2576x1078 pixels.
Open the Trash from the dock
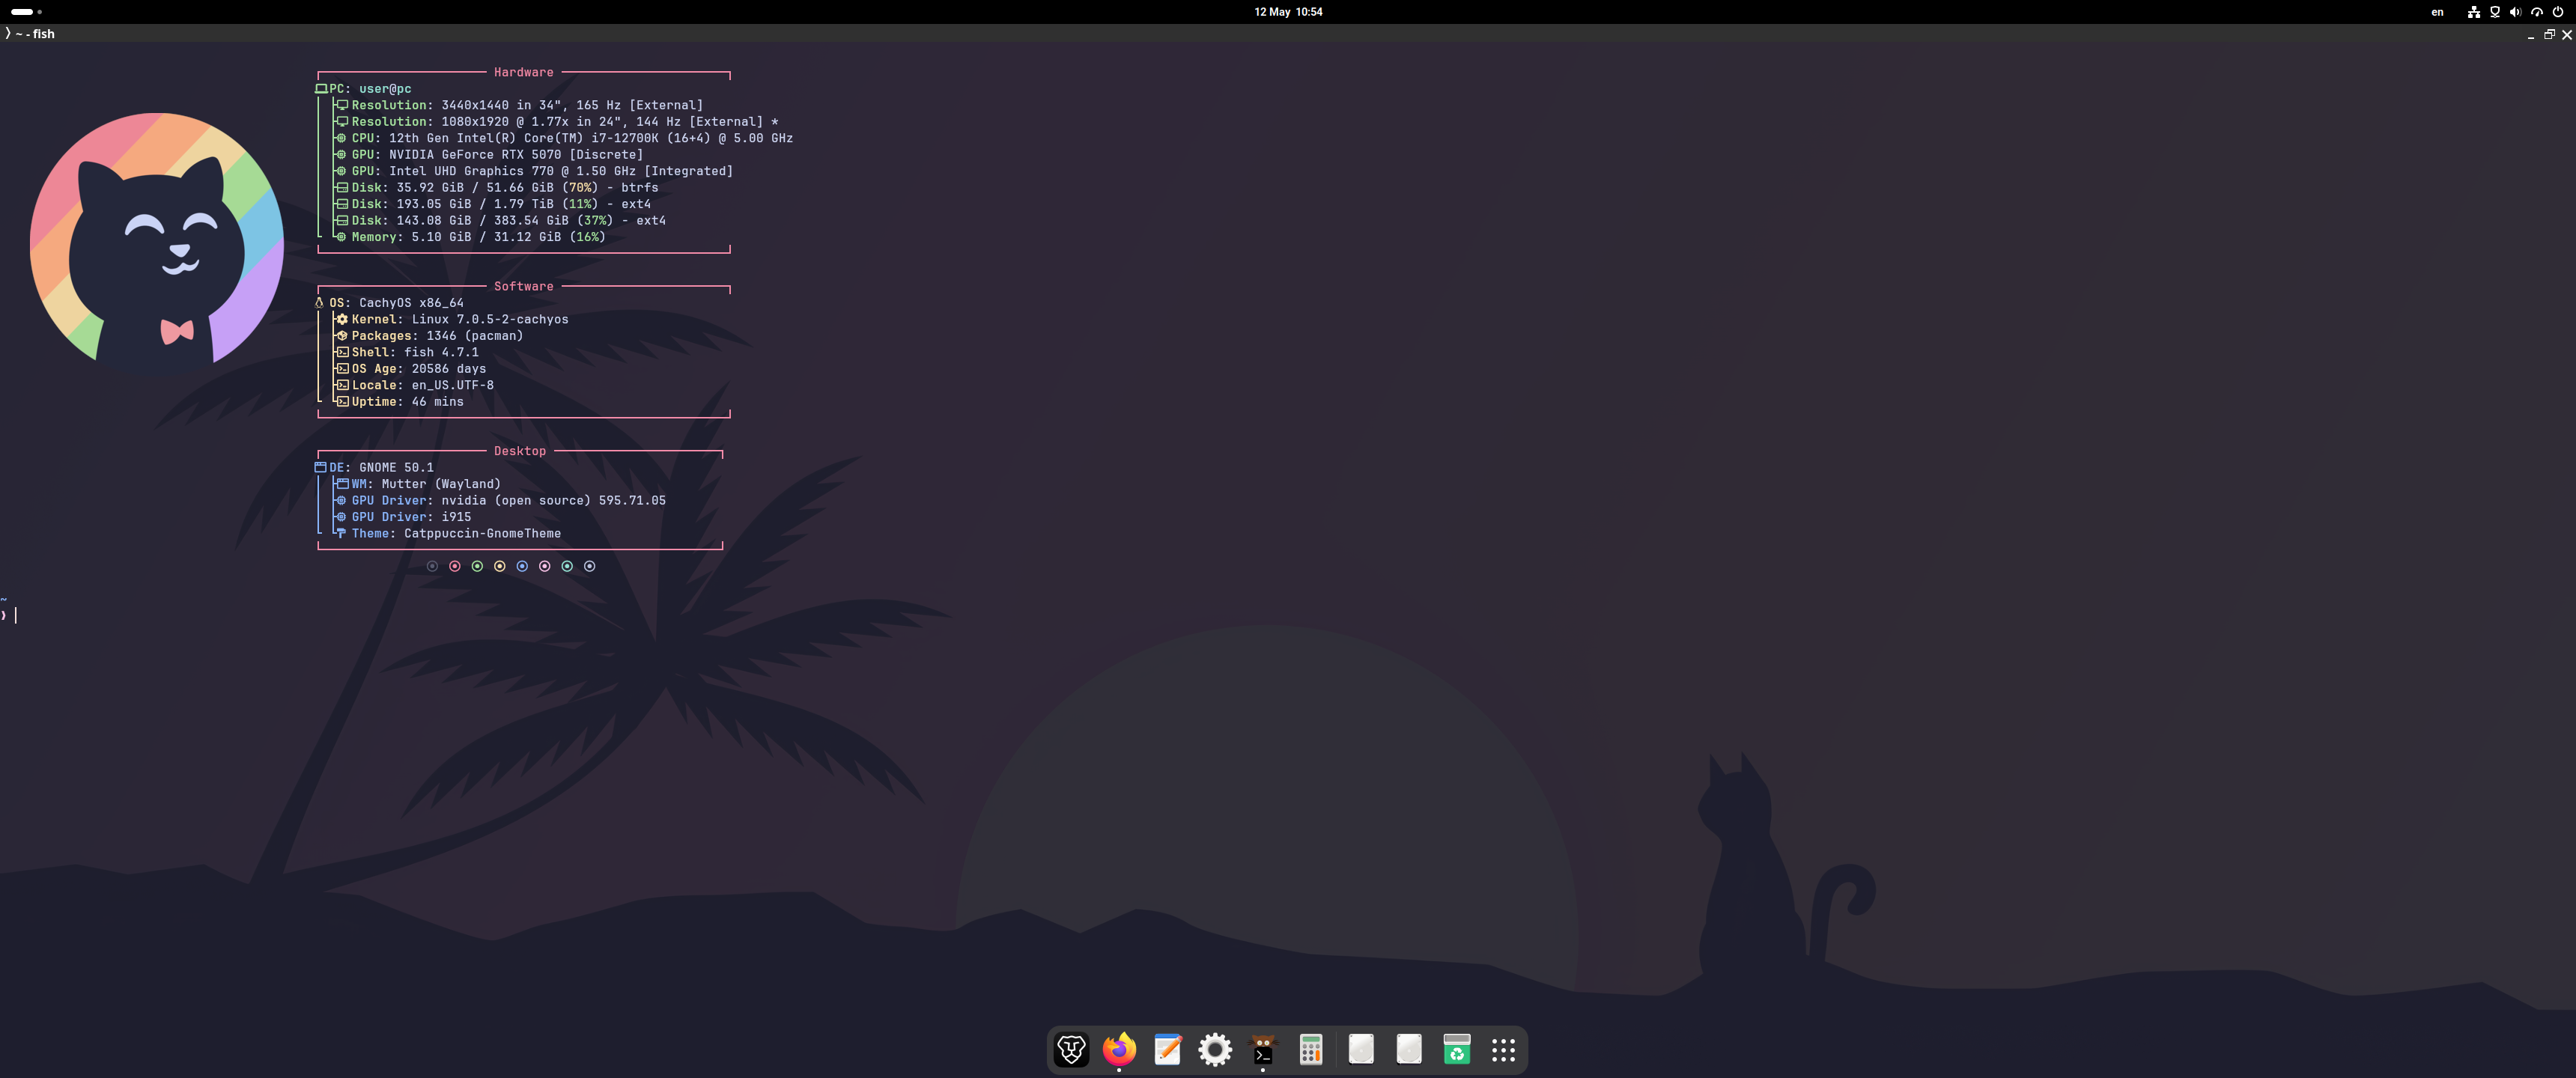[x=1457, y=1049]
